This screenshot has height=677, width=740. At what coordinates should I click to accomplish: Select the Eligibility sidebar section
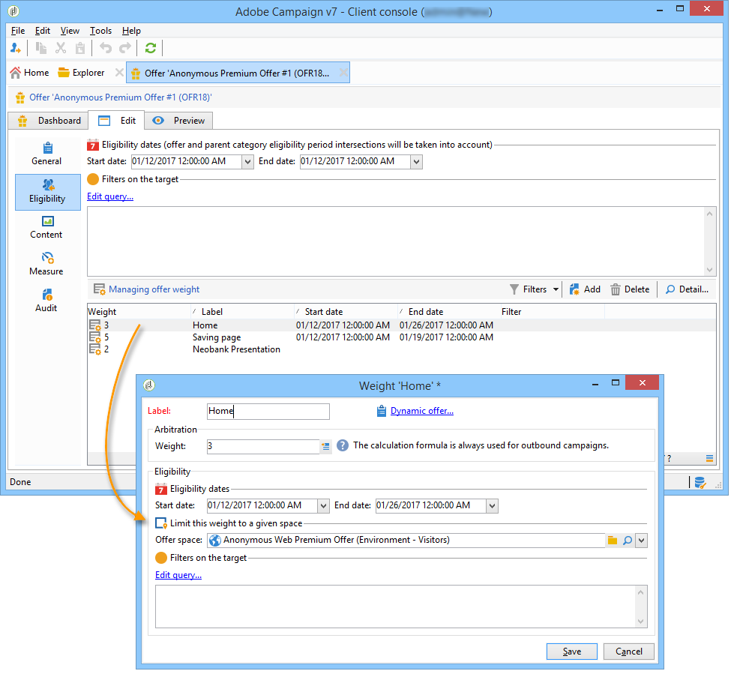pos(48,192)
